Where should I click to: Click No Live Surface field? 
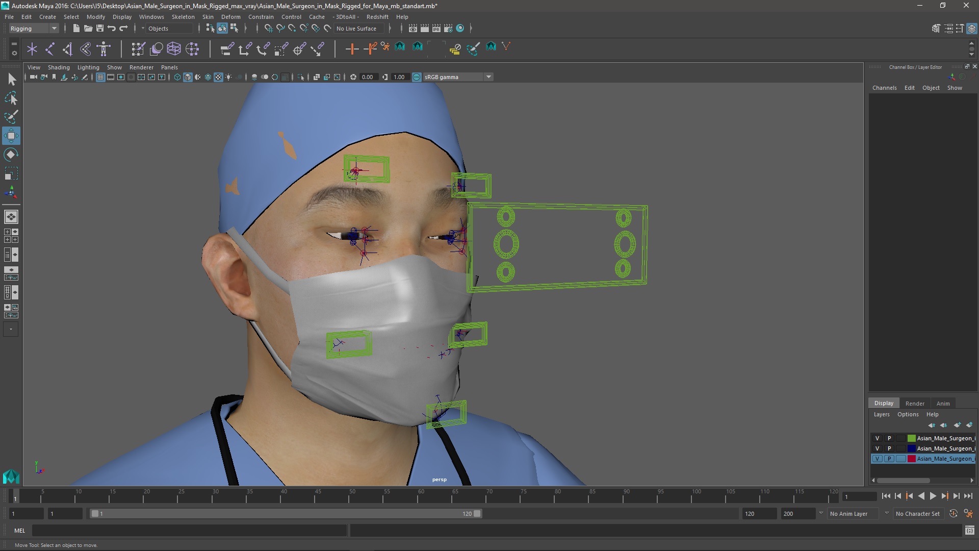click(359, 29)
